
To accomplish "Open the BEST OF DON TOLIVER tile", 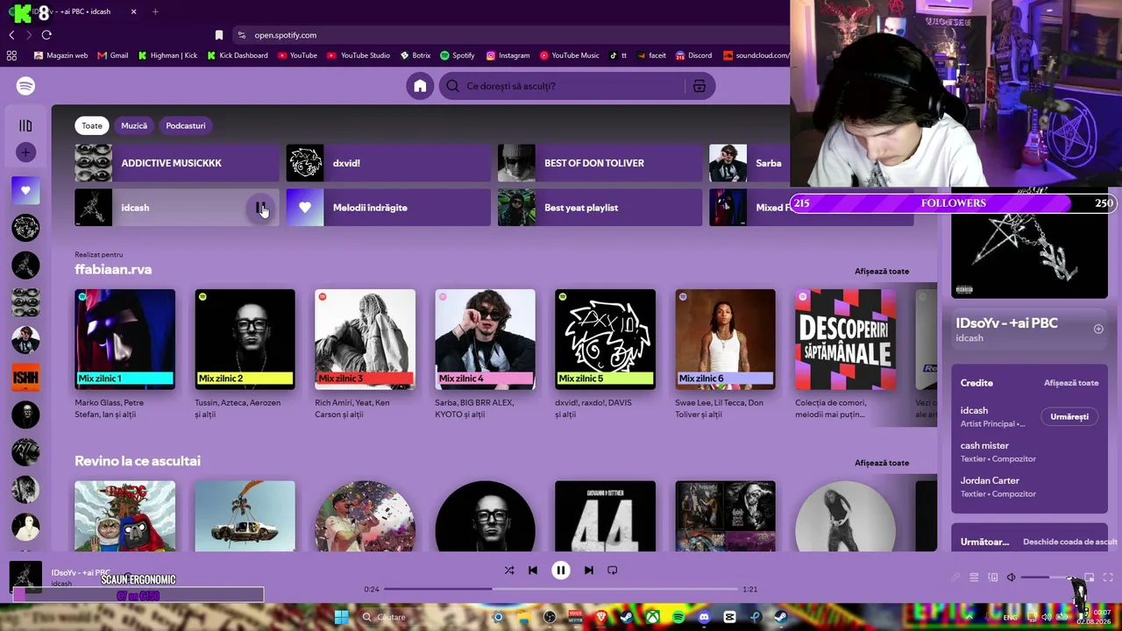I will tap(600, 163).
